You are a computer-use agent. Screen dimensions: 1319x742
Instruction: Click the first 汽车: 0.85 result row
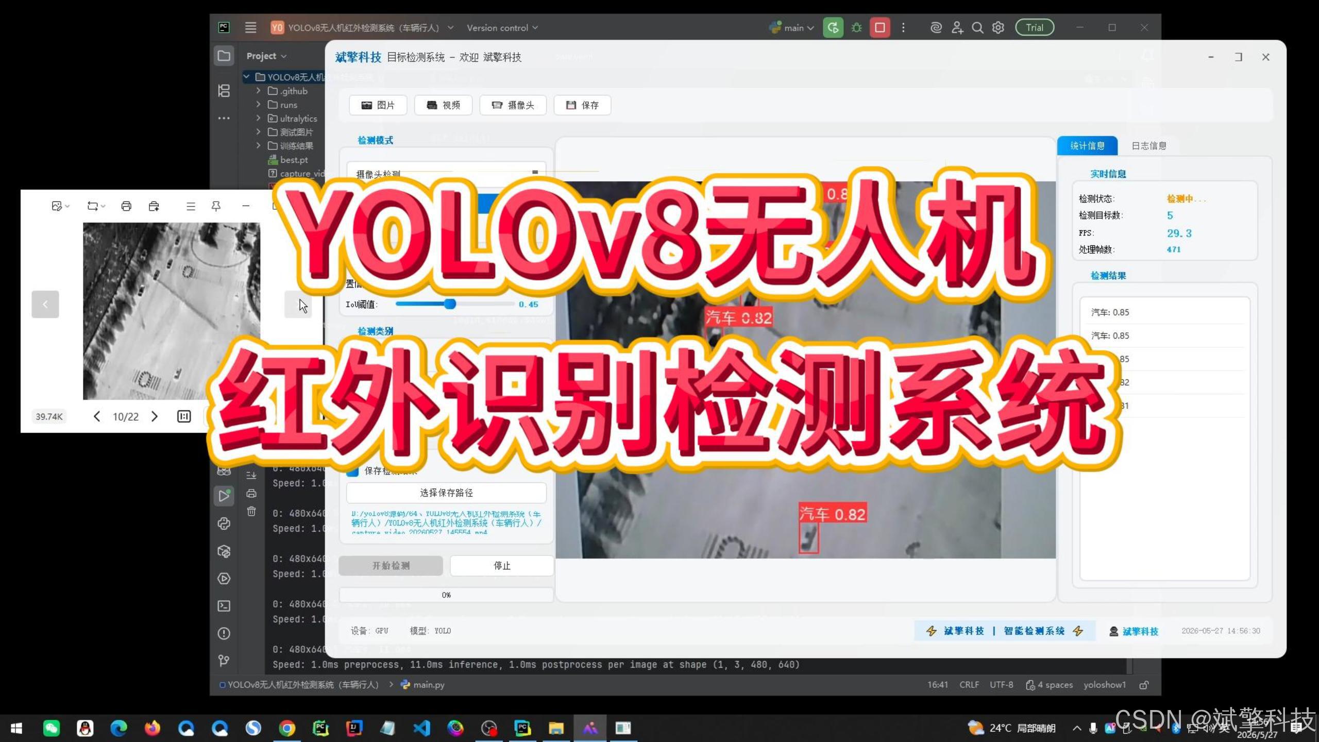click(x=1164, y=312)
